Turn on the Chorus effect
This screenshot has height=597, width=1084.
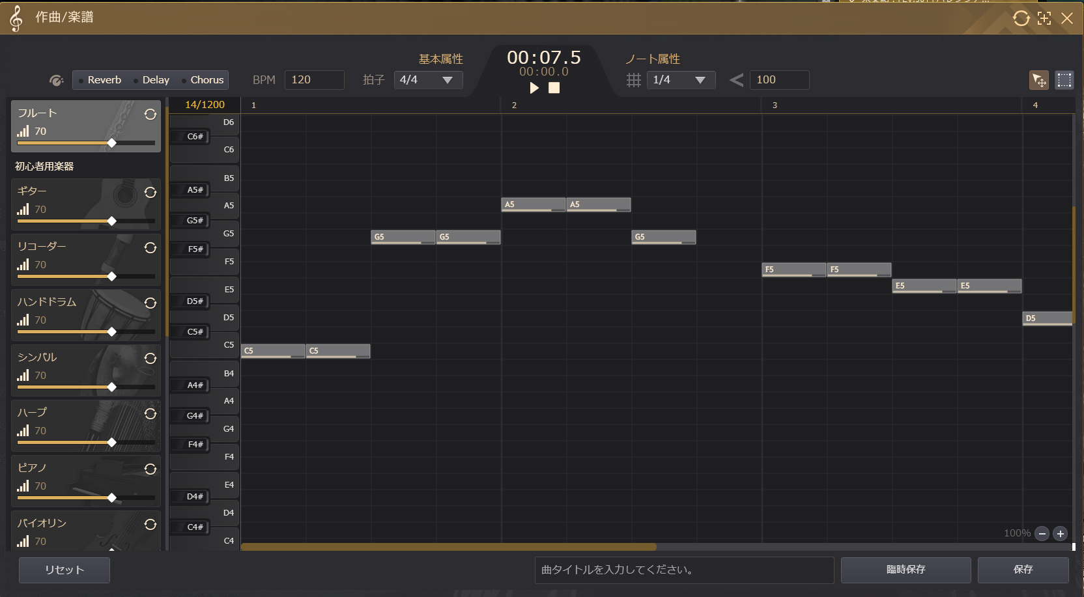(203, 80)
